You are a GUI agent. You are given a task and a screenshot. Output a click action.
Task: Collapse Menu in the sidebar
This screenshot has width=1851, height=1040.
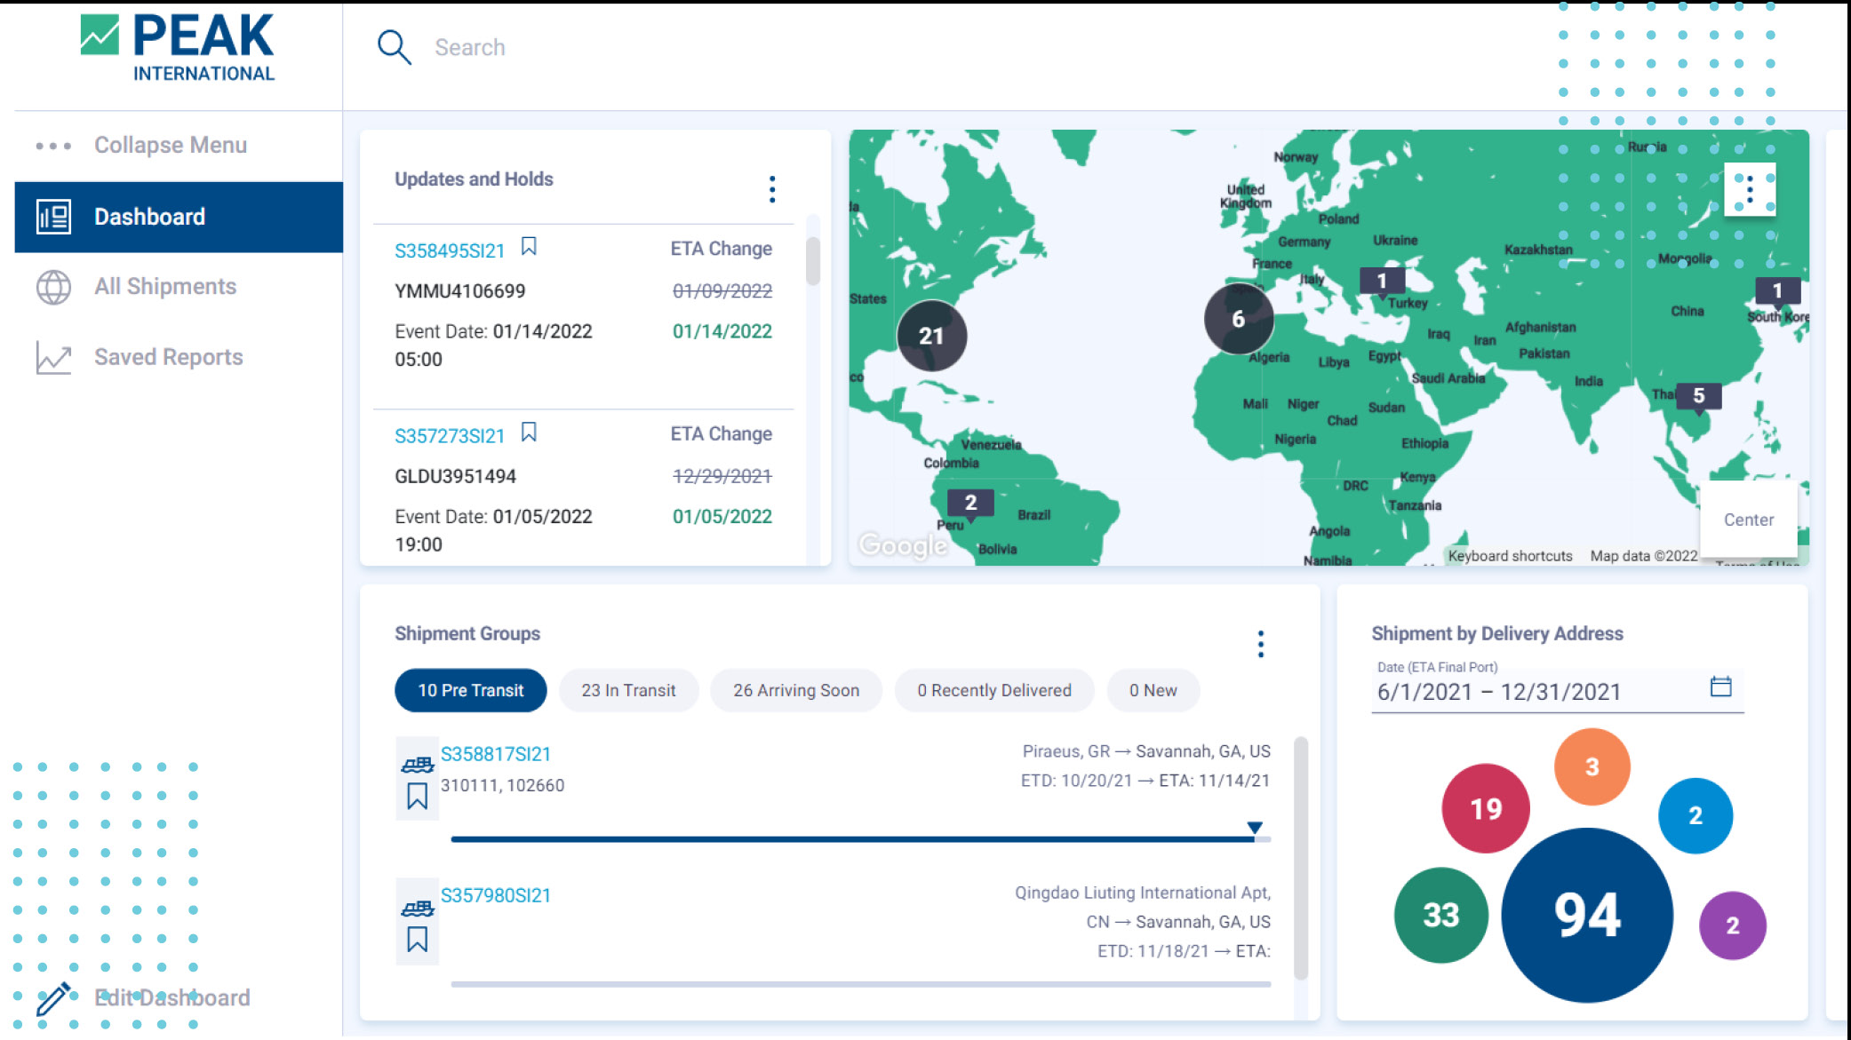[x=170, y=145]
